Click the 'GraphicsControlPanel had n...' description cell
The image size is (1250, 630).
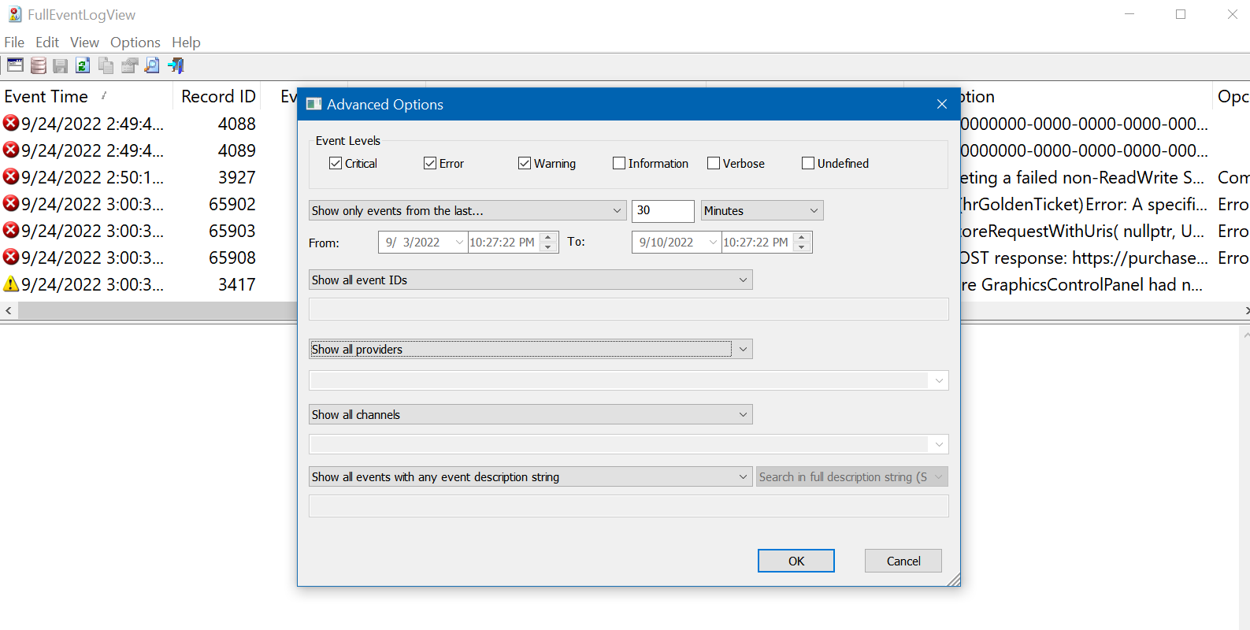coord(1086,284)
